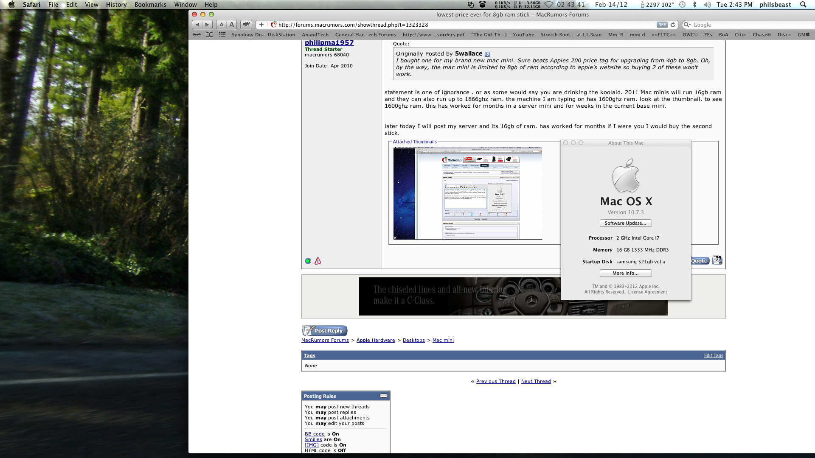
Task: Click the RSS button in the address bar
Action: click(x=662, y=25)
